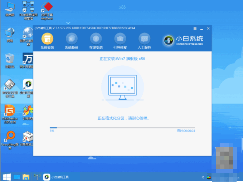
Task: Open the 人工服务 tab
Action: tap(144, 41)
